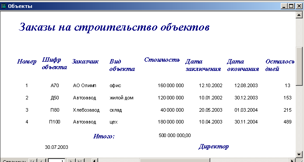Click the customer cell Хлебозавод
The height and width of the screenshot is (162, 304).
(x=86, y=110)
